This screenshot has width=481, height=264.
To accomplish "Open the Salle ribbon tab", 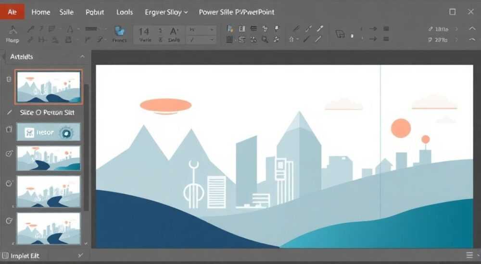I will tap(66, 12).
